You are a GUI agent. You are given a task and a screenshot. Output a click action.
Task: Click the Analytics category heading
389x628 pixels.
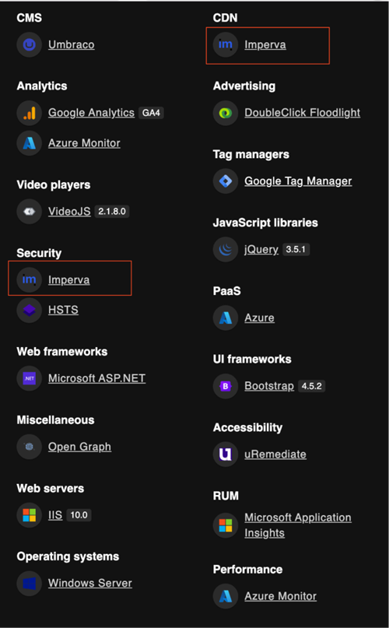click(x=42, y=86)
